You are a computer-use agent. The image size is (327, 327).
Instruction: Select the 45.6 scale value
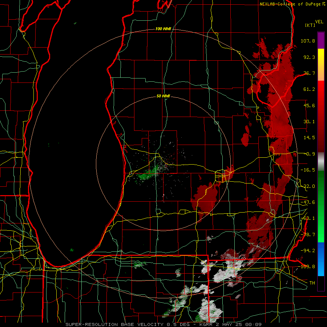point(309,105)
